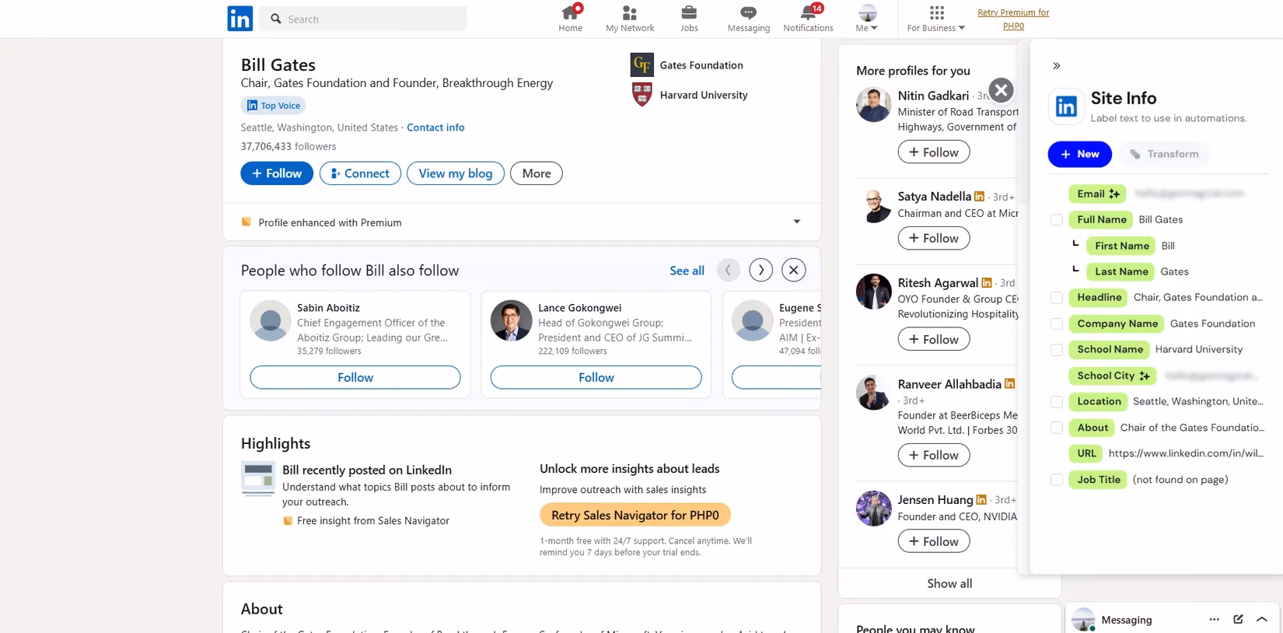1283x633 pixels.
Task: Open Jensen Huang's profile picture
Action: click(x=874, y=509)
